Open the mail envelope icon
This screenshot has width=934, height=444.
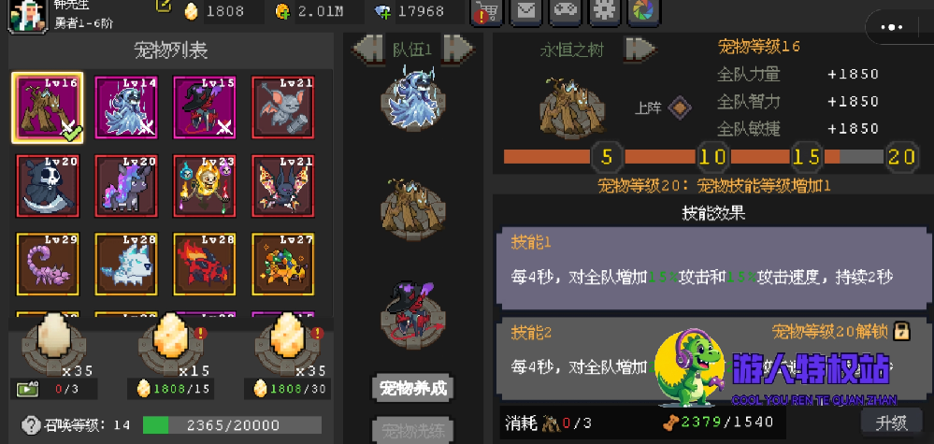pyautogui.click(x=526, y=12)
